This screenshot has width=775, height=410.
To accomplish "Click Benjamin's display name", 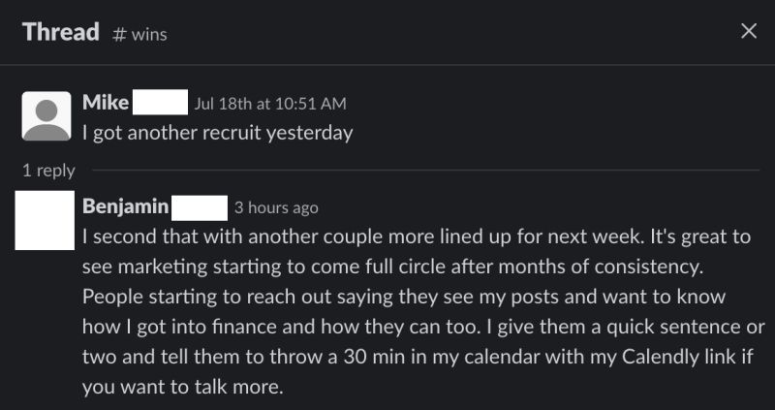I will point(126,206).
